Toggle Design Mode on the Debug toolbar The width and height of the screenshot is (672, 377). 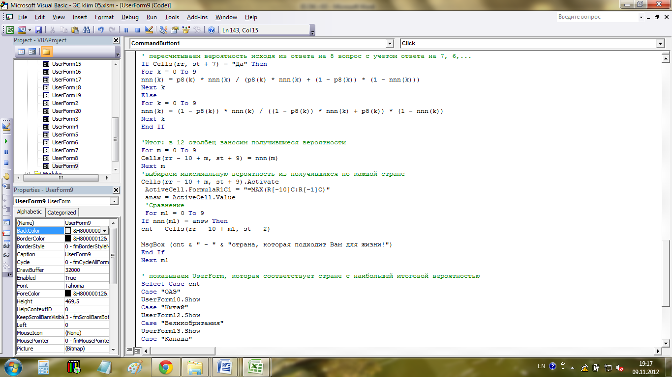click(x=6, y=127)
